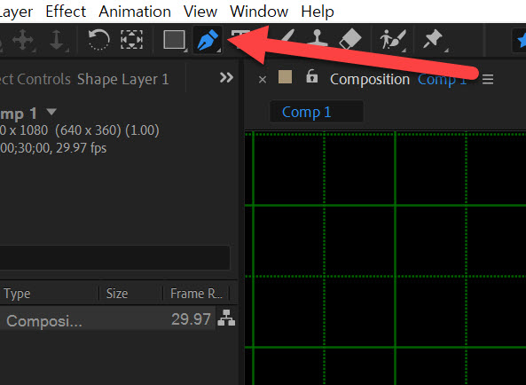Click the flowchart icon beside 29.97

(x=226, y=318)
